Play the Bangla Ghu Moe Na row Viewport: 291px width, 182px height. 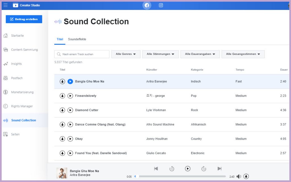tap(70, 81)
